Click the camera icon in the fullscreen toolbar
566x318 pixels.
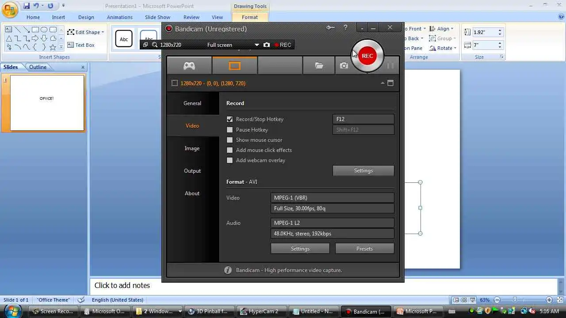coord(267,45)
